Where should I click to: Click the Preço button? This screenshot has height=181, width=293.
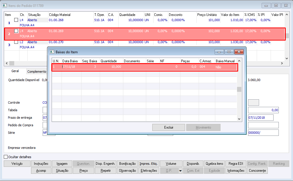[x=84, y=171]
